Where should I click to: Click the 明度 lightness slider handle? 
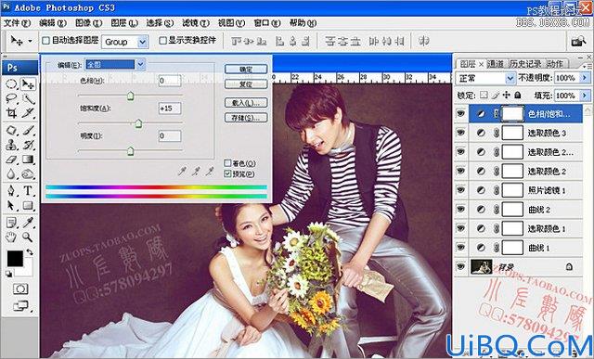130,151
